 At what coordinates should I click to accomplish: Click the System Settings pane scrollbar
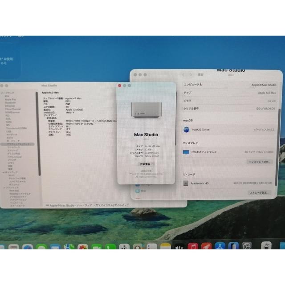tap(279, 147)
